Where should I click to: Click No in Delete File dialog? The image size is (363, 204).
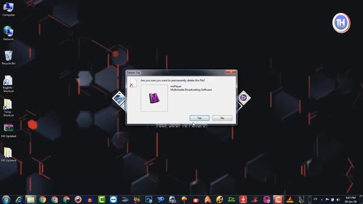pyautogui.click(x=222, y=118)
